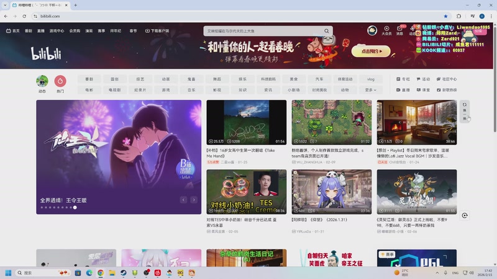
Task: Open a new browser tab with plus button
Action: coord(75,5)
